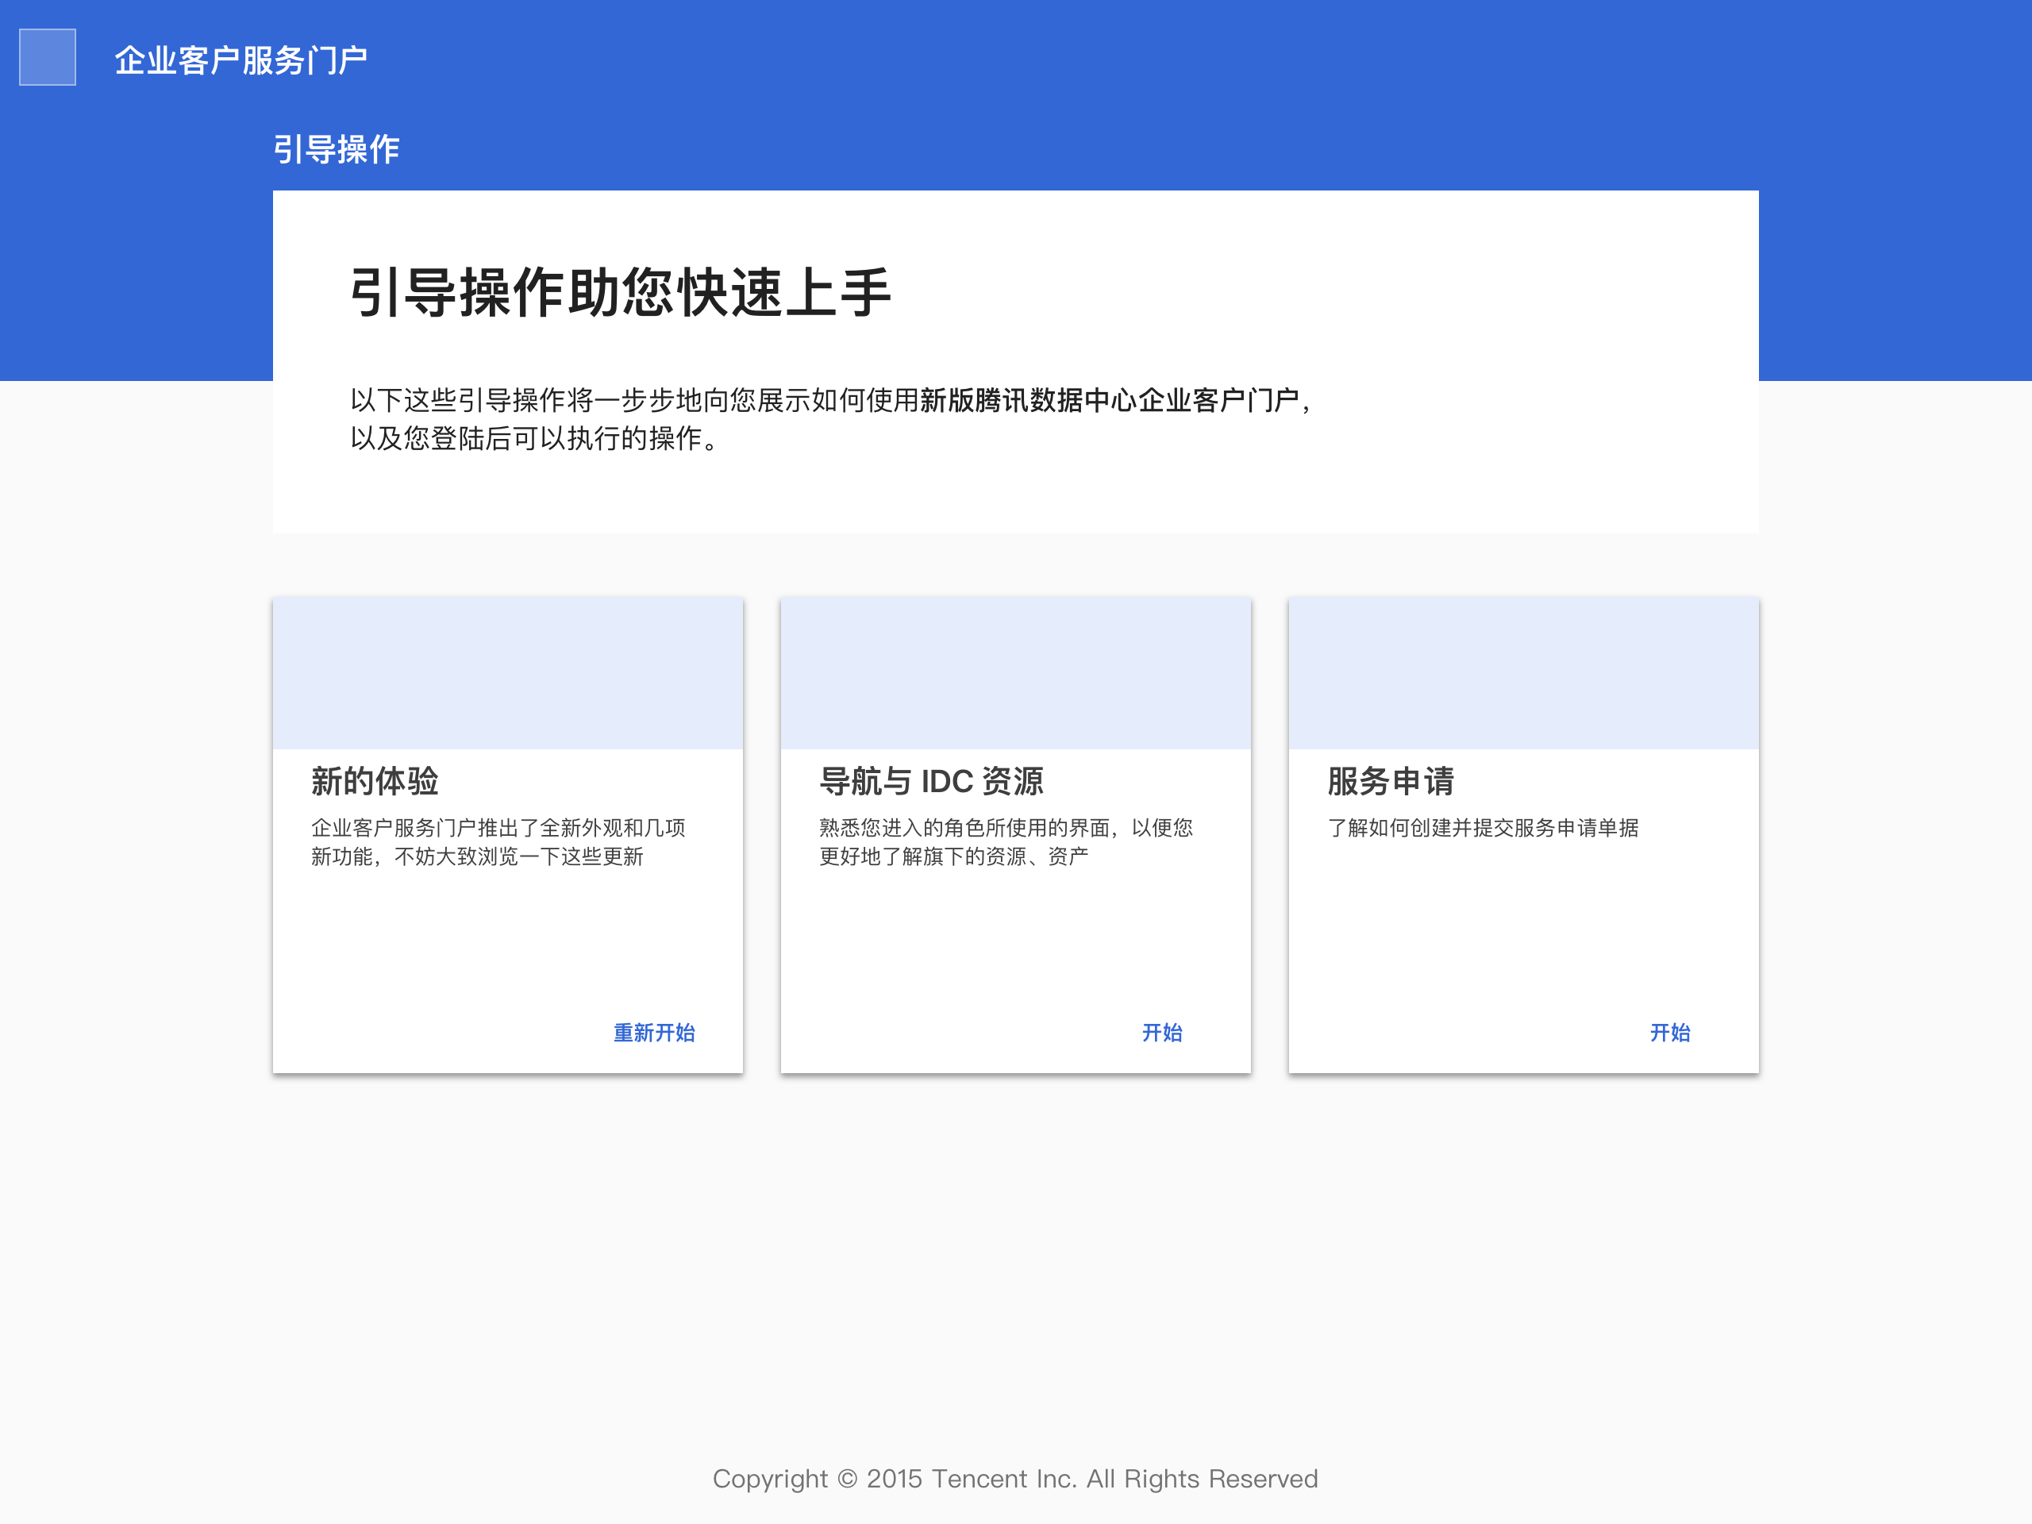Click description starting 熟悉您进入的角色
Screen dimensions: 2032x1524
coord(1006,841)
